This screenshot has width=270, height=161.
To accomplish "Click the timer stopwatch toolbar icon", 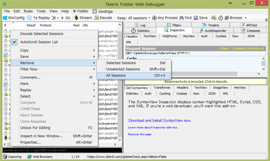I will 220,18.
